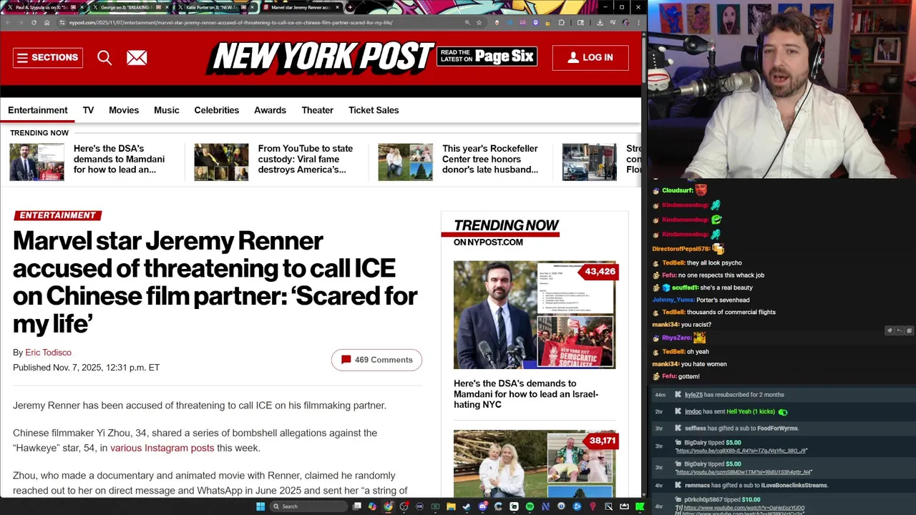Image resolution: width=916 pixels, height=515 pixels.
Task: Follow the 'various Instagram posts' link
Action: pos(162,448)
